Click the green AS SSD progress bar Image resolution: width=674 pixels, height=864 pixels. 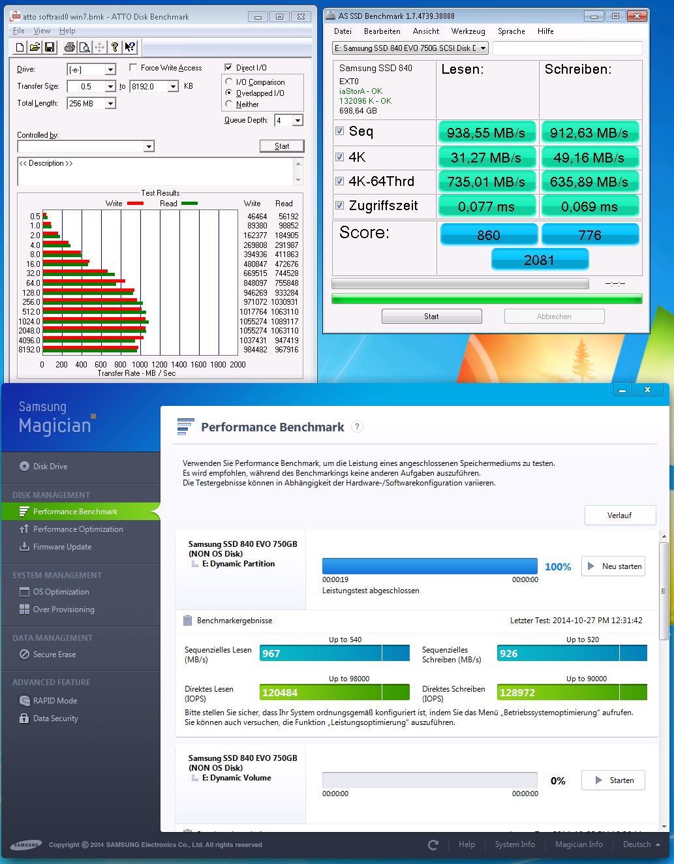tap(487, 299)
